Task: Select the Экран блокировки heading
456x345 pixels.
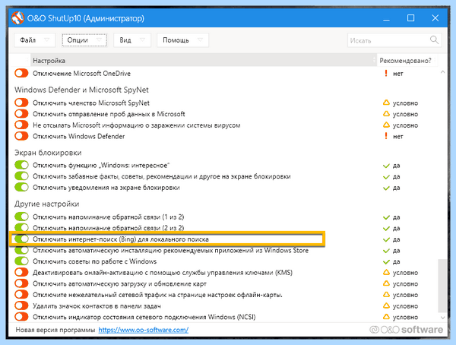Action: pos(48,153)
